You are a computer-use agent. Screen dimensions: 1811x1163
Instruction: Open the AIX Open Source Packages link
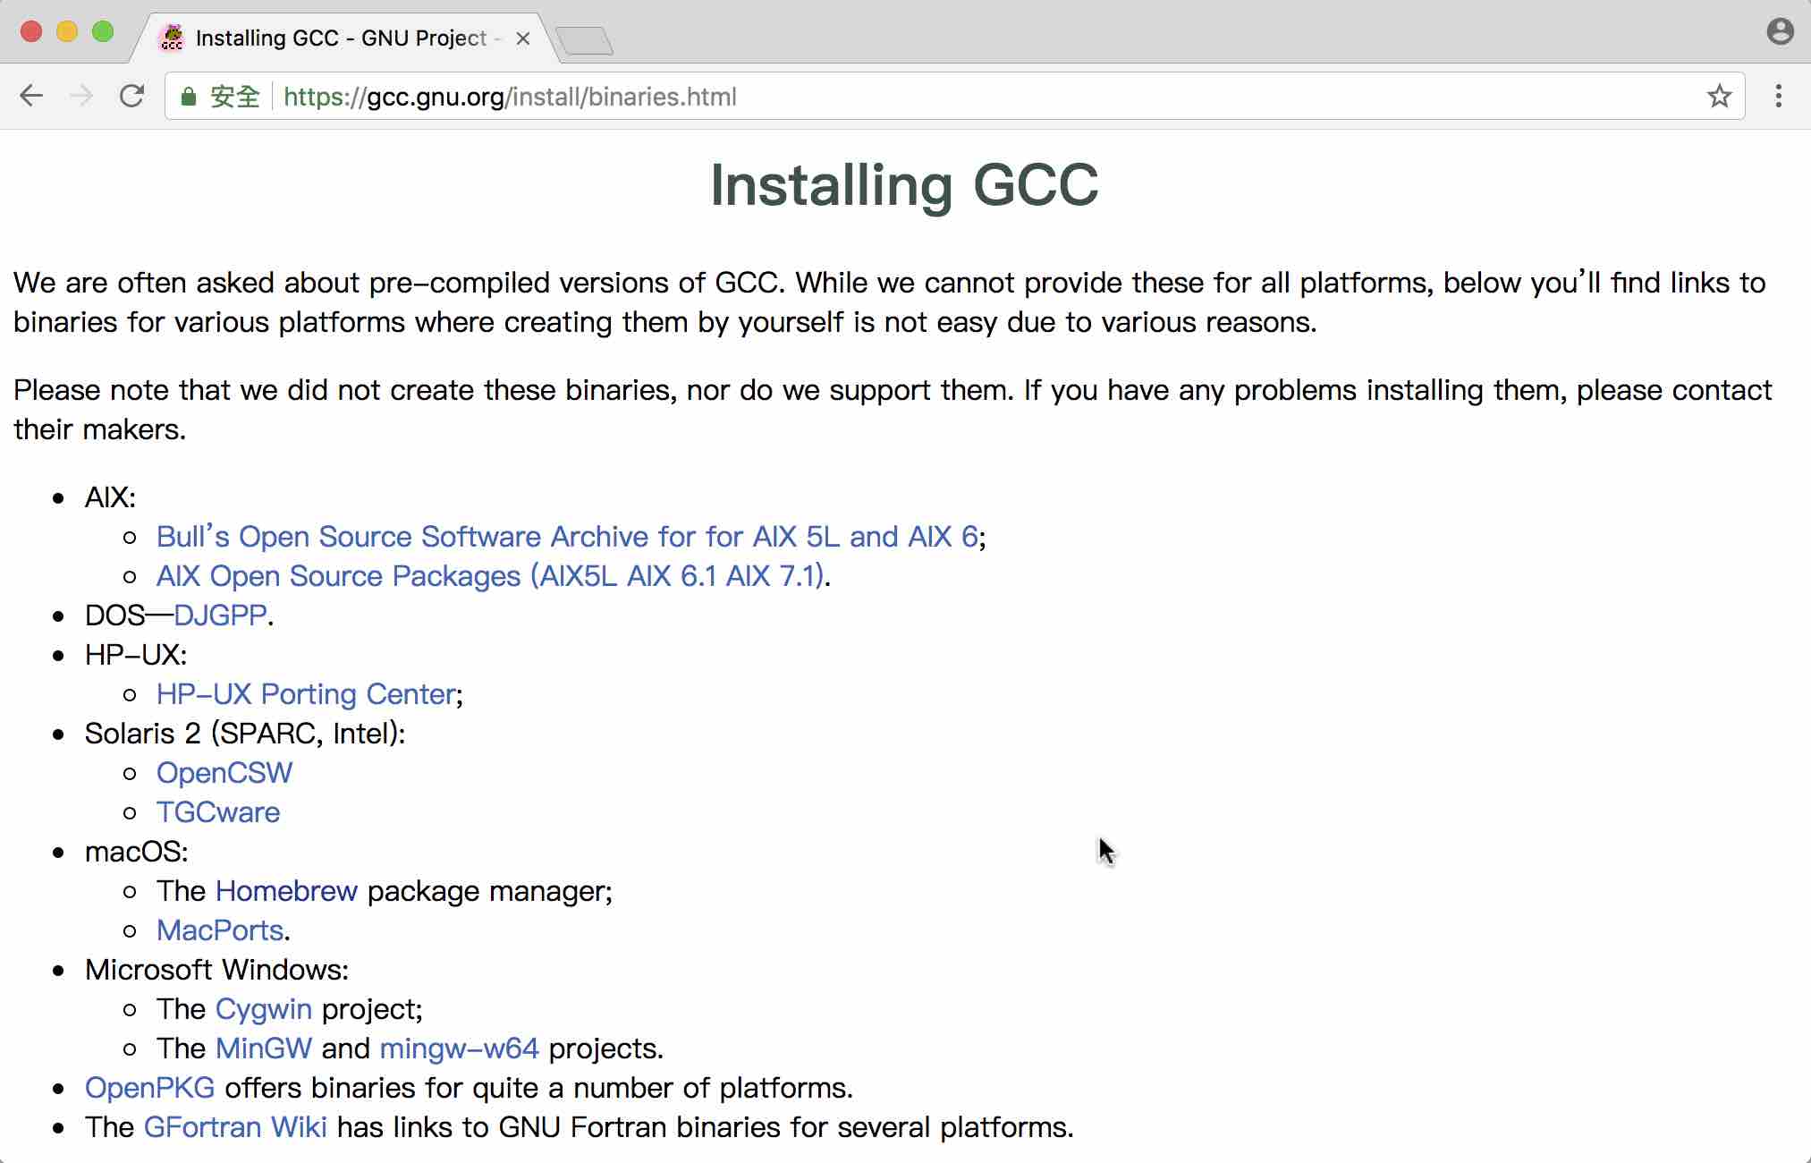(490, 576)
